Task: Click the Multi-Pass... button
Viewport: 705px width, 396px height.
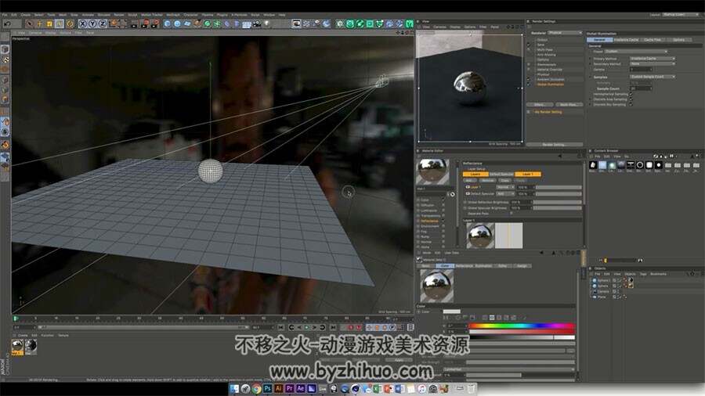Action: 569,105
